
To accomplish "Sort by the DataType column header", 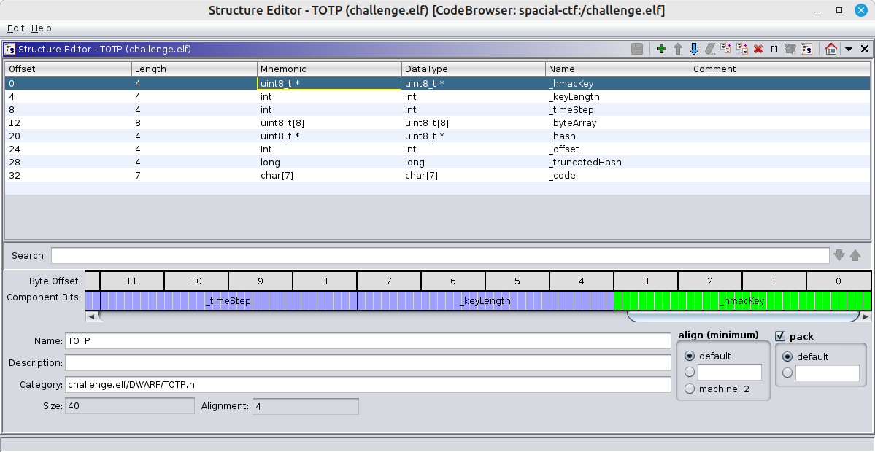I will click(x=473, y=69).
